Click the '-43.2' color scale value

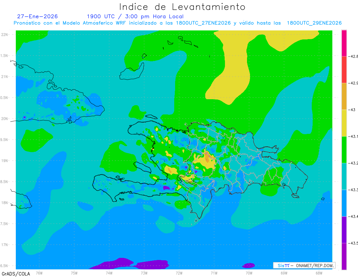pos(353,163)
